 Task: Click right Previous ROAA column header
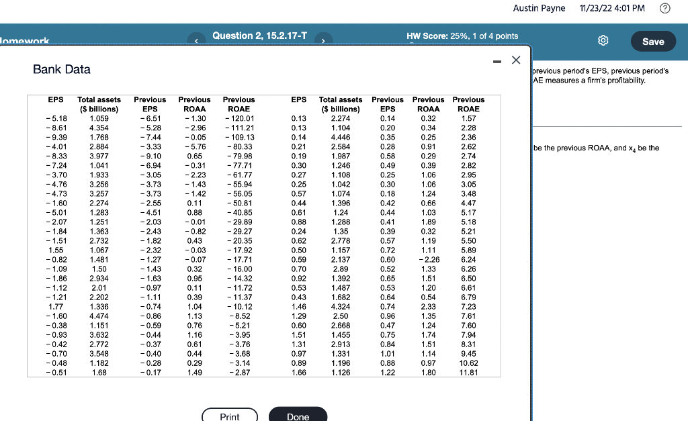[428, 104]
